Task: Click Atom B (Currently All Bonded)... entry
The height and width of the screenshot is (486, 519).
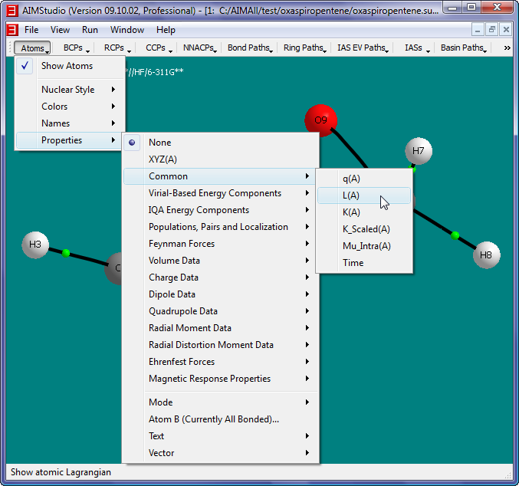Action: 213,419
